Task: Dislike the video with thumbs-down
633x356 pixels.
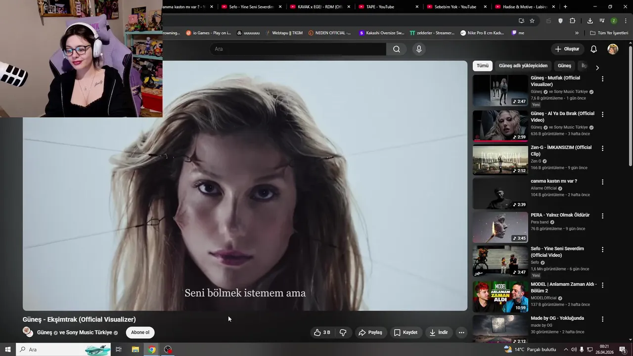Action: (343, 332)
